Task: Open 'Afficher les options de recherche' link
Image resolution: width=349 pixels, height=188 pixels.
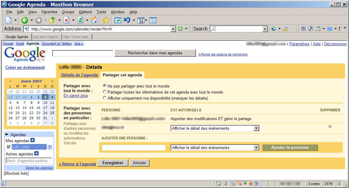Action: 223,54
